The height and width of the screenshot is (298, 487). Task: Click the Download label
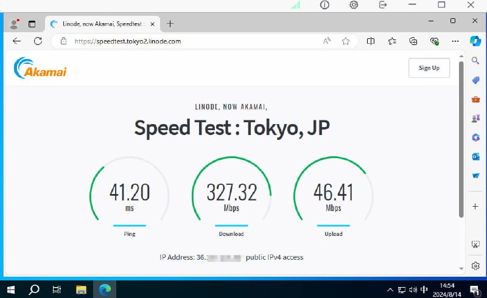point(231,234)
